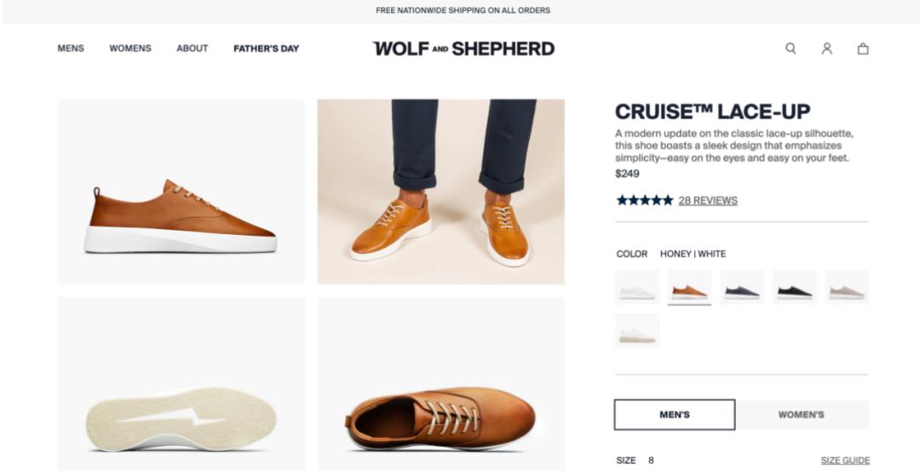920x474 pixels.
Task: Click the Wolf and Shepherd logo
Action: [x=463, y=49]
